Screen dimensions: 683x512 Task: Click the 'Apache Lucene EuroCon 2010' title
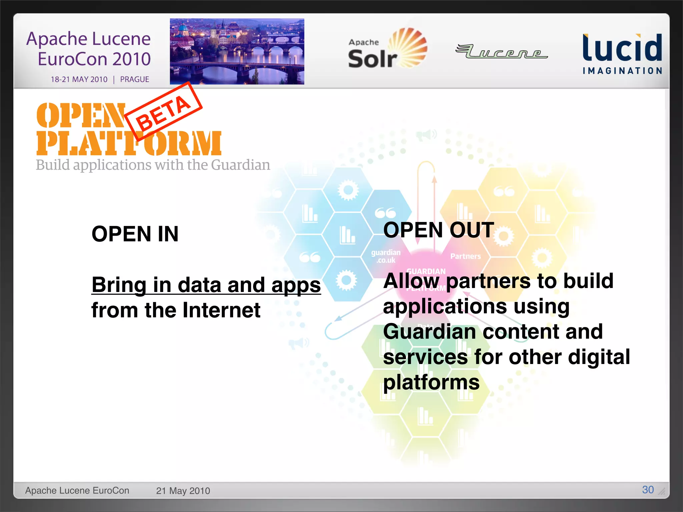coord(89,49)
